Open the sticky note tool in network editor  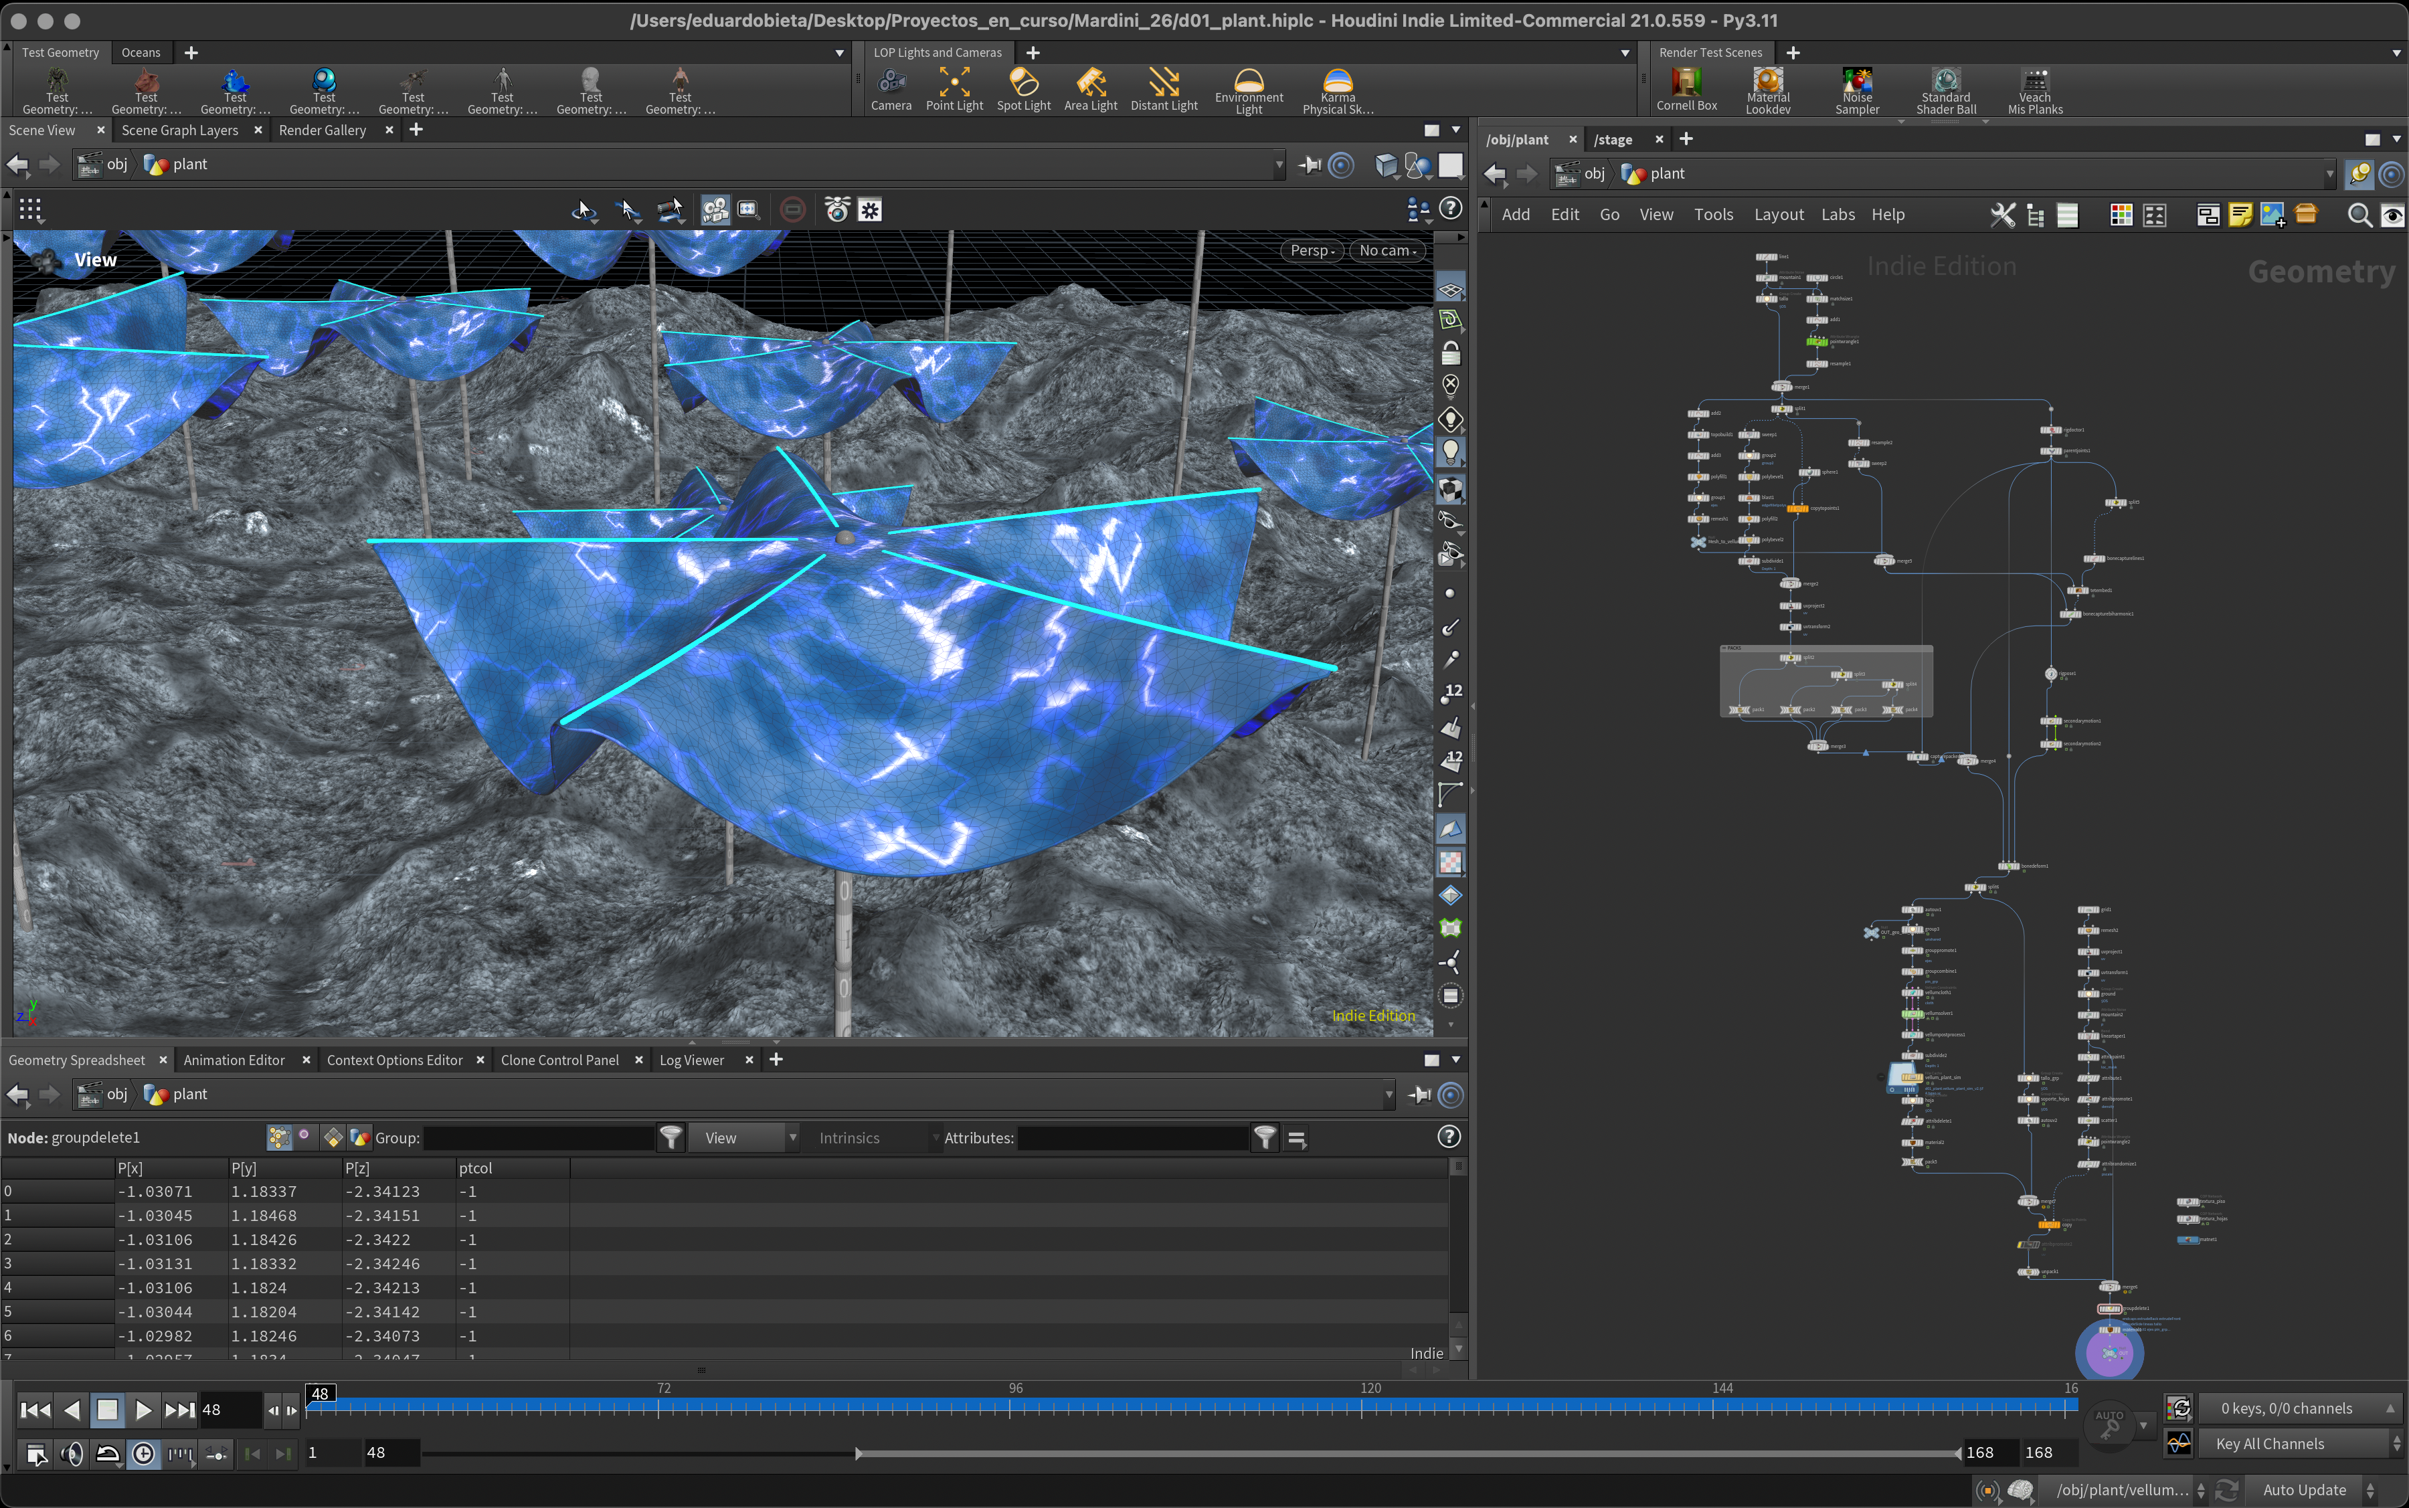[2240, 215]
